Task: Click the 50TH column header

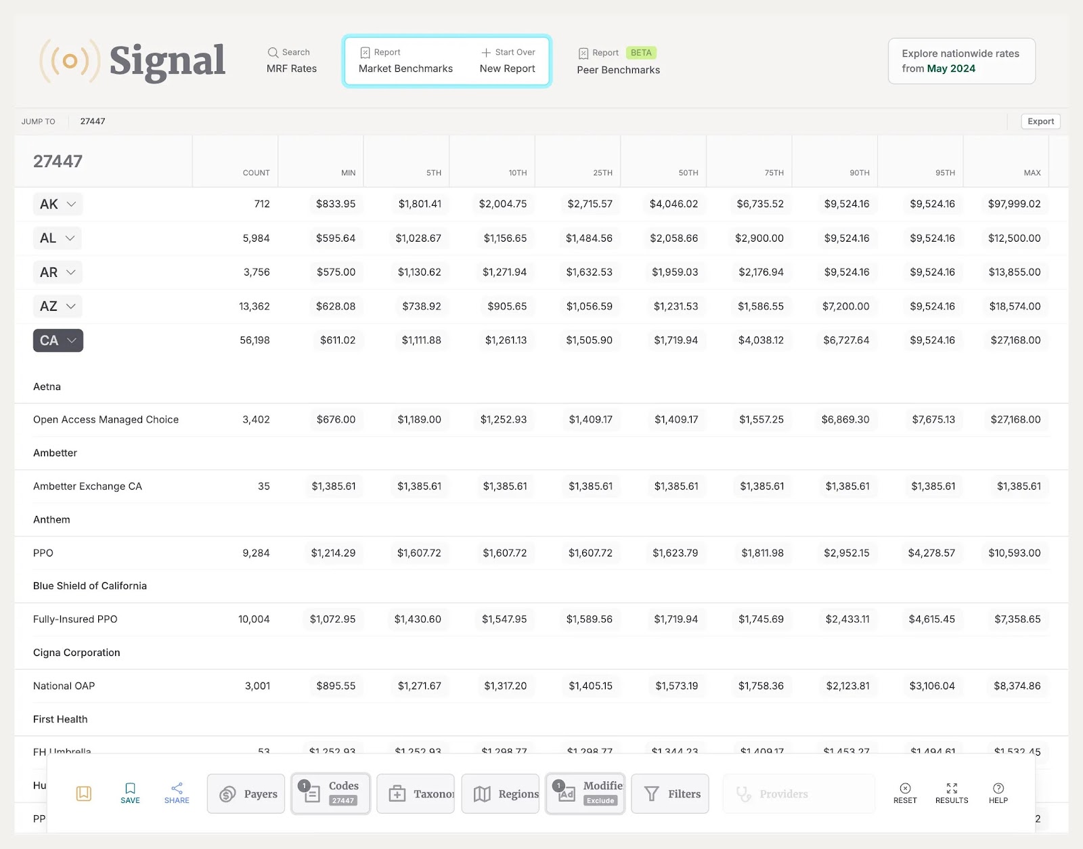Action: pos(688,173)
